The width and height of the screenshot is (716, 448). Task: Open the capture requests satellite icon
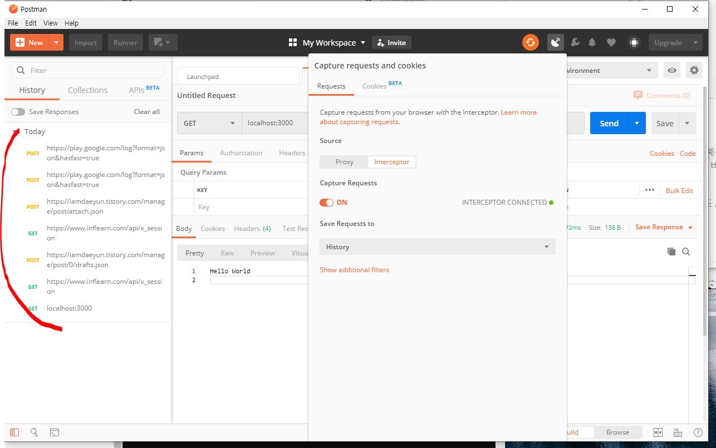[555, 42]
